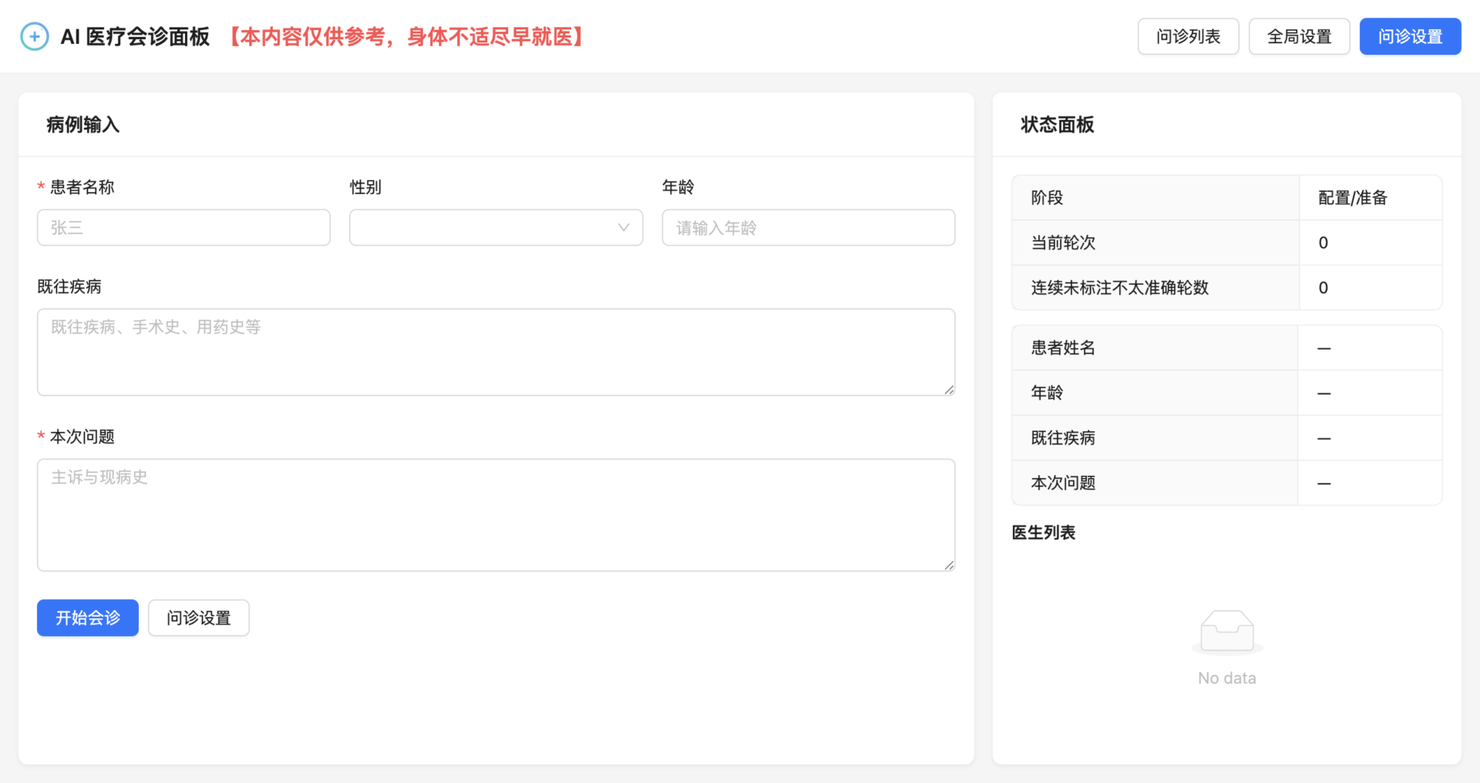
Task: Click 问诊设置 button beside 开始会诊
Action: [x=198, y=617]
